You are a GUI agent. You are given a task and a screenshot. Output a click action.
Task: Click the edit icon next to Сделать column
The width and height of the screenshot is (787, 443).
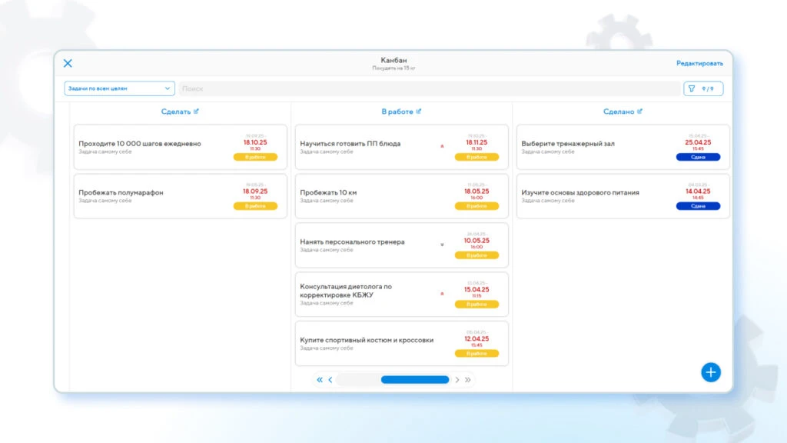click(x=196, y=112)
